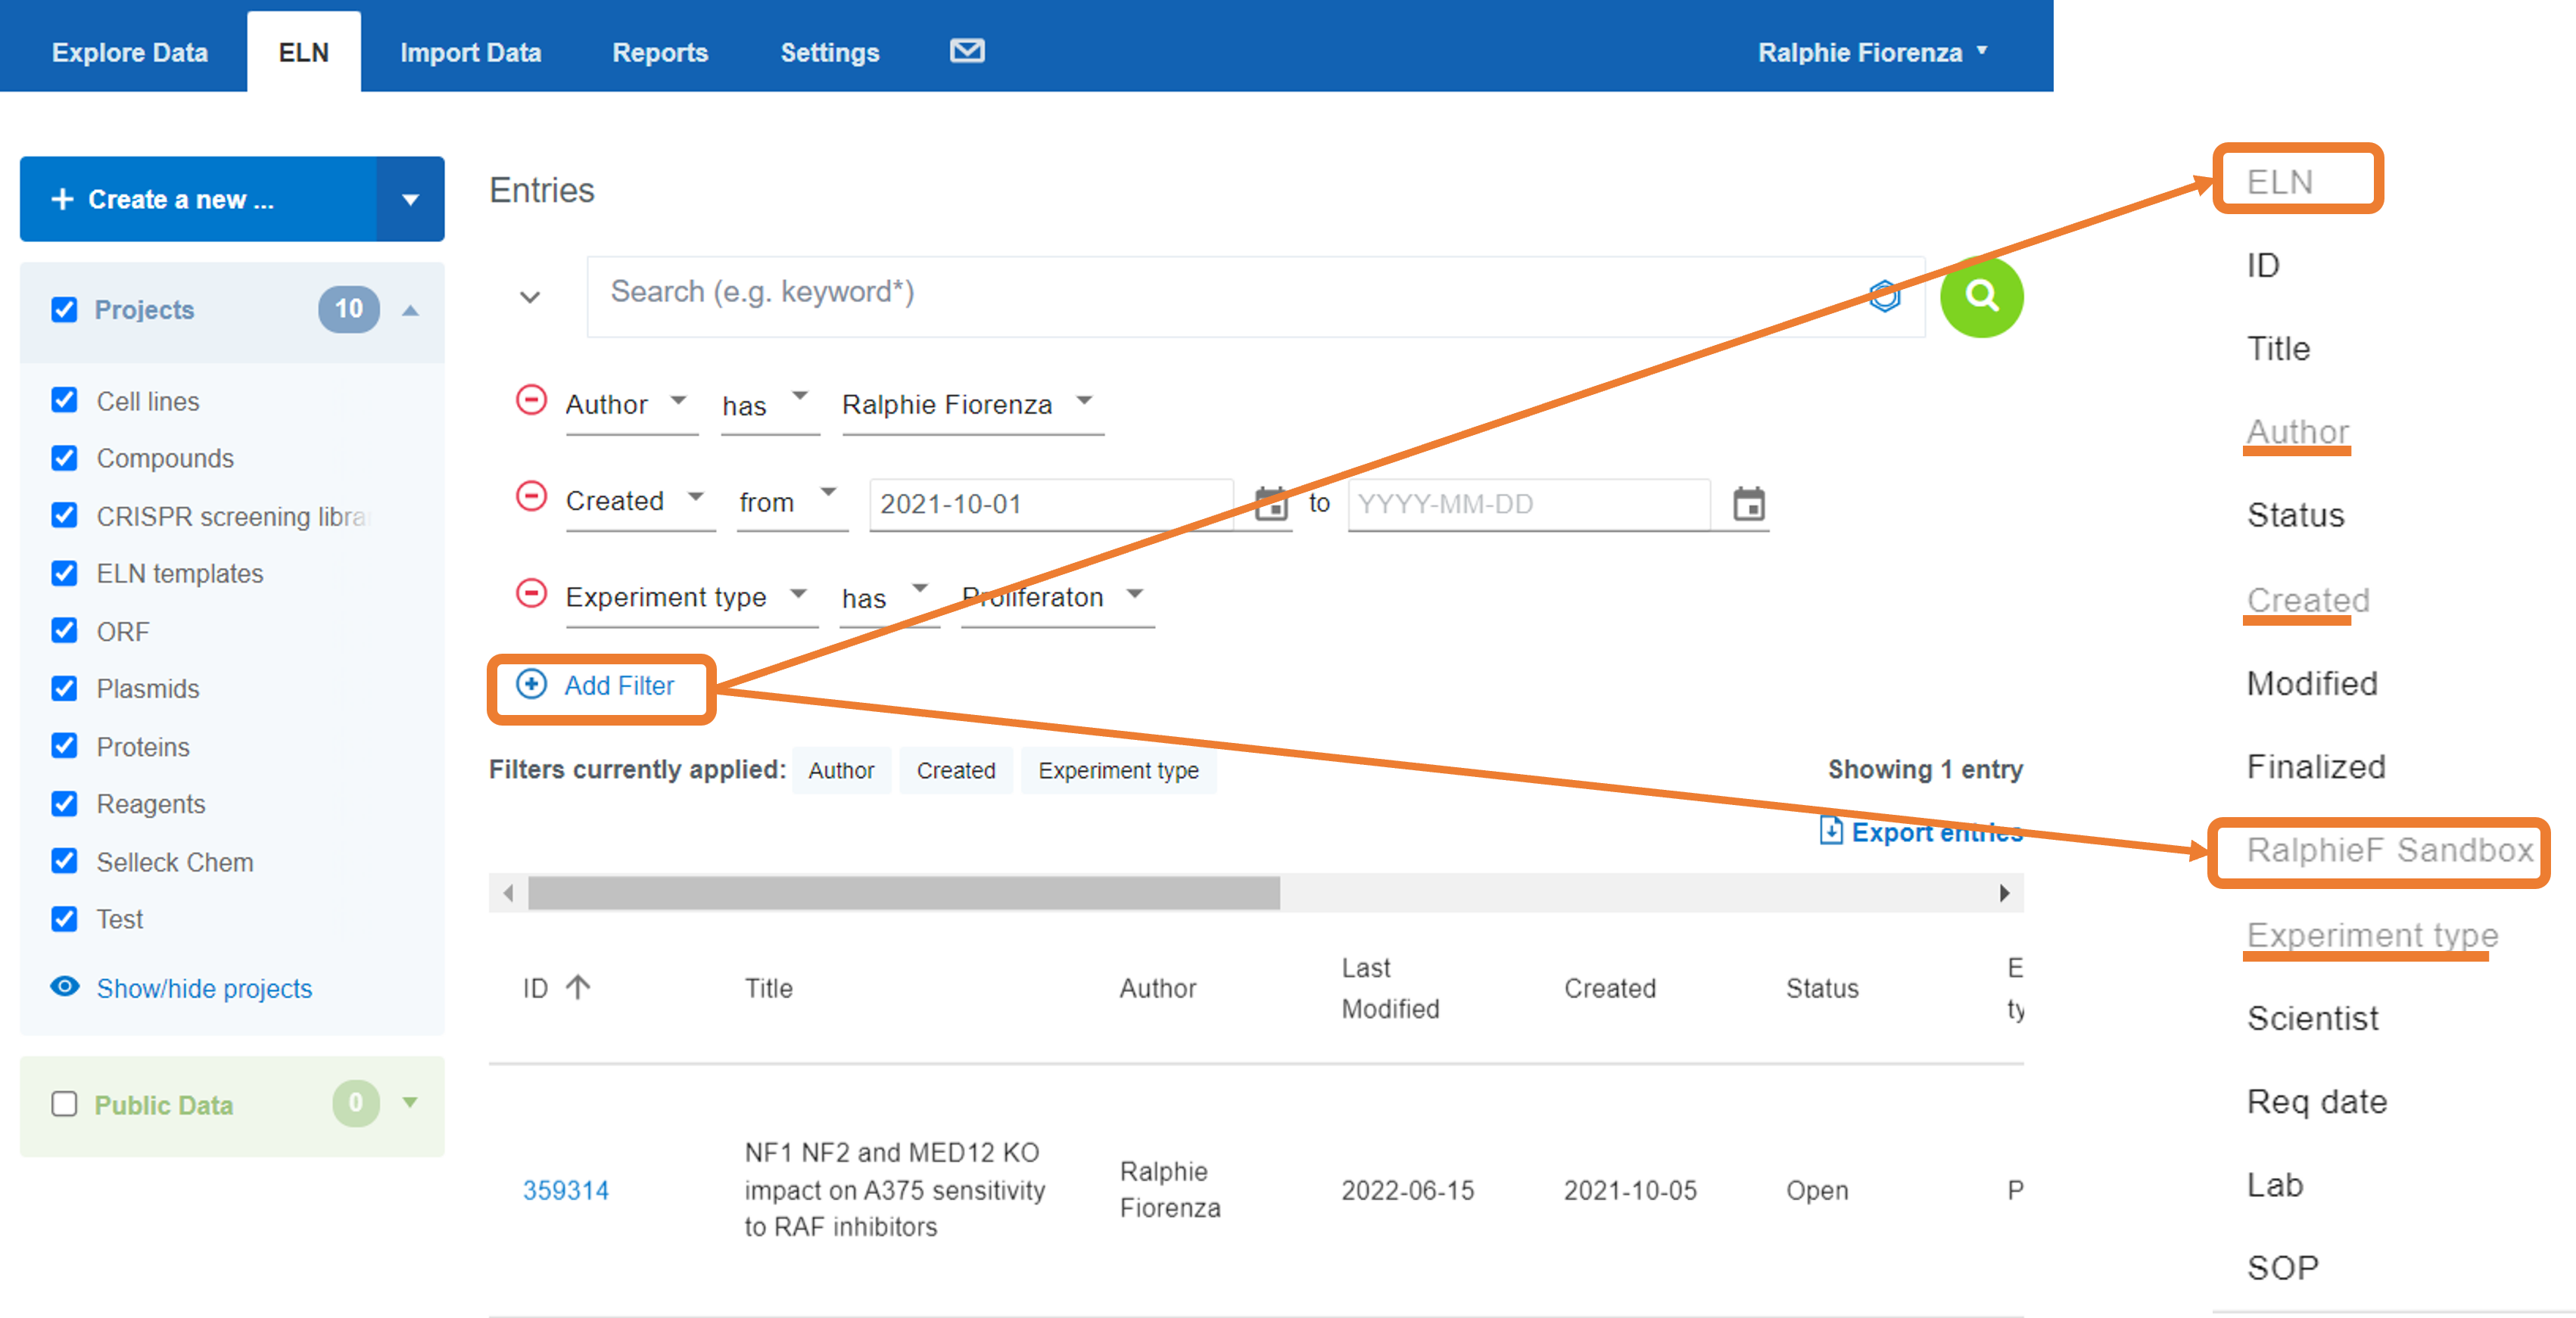Image resolution: width=2576 pixels, height=1318 pixels.
Task: Uncheck the ORF project
Action: tap(64, 630)
